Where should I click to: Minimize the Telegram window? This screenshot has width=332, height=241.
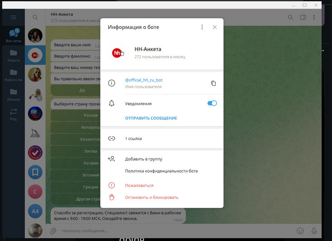pos(293,5)
